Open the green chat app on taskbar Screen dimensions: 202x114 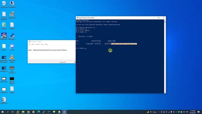click(54, 112)
